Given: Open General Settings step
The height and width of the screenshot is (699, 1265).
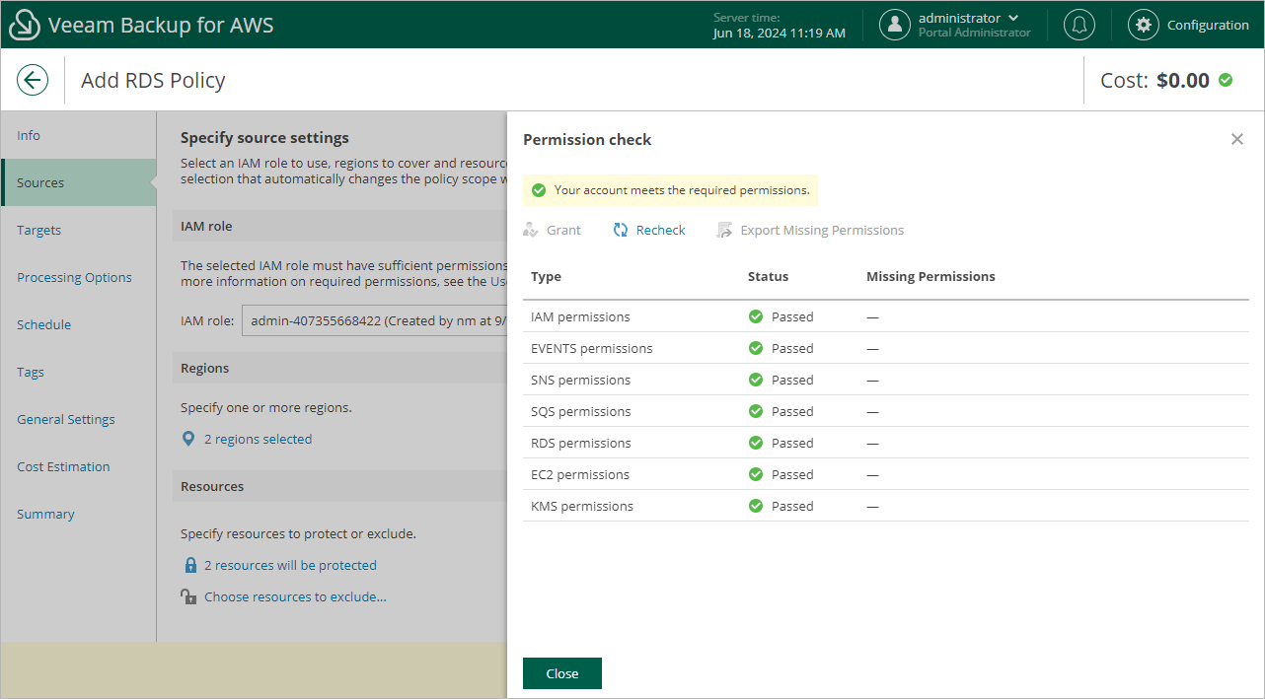Looking at the screenshot, I should 66,419.
